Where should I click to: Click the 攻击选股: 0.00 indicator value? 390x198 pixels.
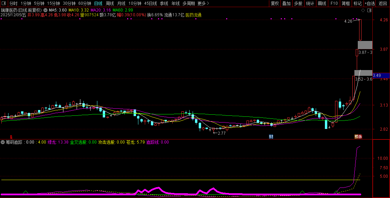pyautogui.click(x=112, y=142)
